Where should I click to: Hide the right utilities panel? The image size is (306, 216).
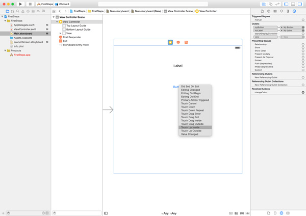point(300,4)
